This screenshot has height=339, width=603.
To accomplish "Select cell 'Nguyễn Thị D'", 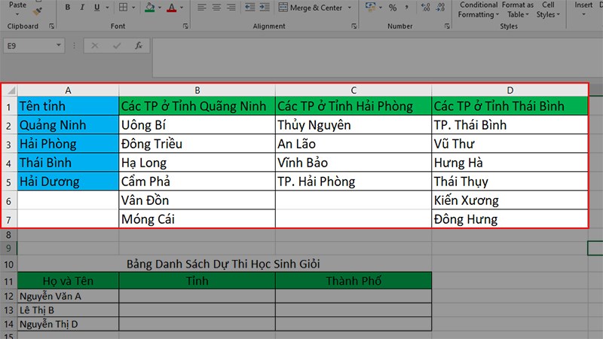I will tap(68, 324).
